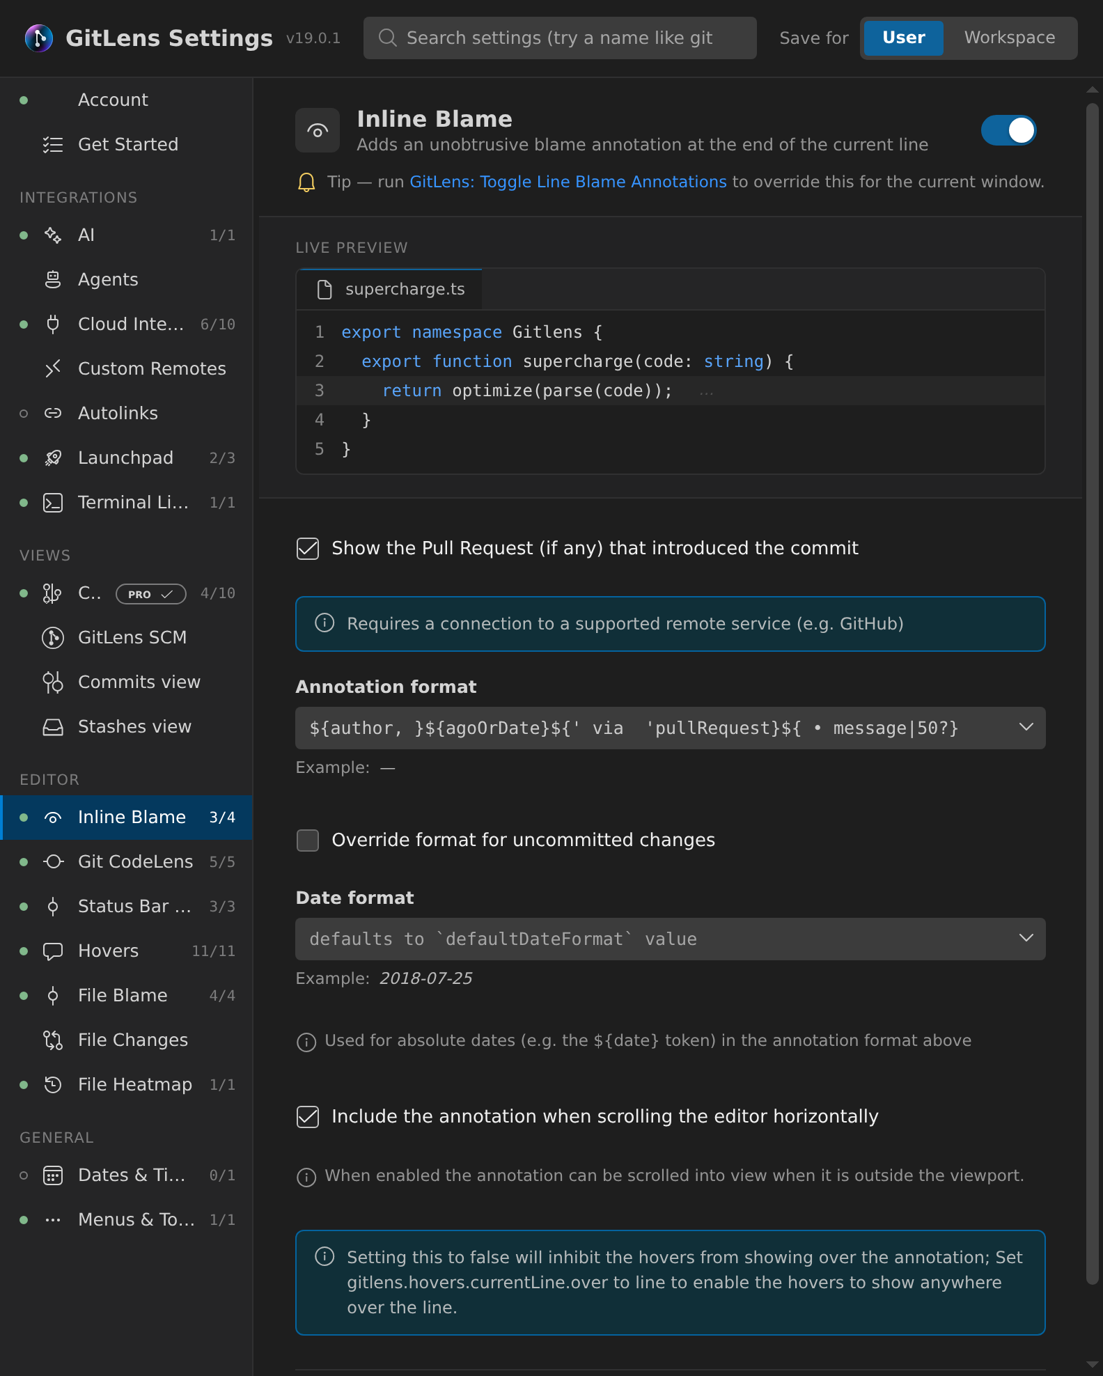Open the Status Bar settings section
The image size is (1103, 1376).
coord(126,907)
